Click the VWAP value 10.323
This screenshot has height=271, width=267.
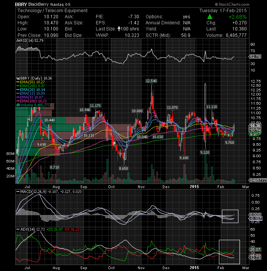(x=132, y=35)
